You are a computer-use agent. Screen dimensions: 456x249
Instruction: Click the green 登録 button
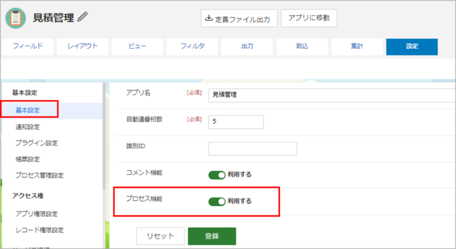212,236
